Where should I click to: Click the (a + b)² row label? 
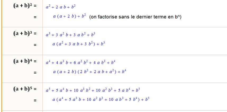click(x=25, y=6)
